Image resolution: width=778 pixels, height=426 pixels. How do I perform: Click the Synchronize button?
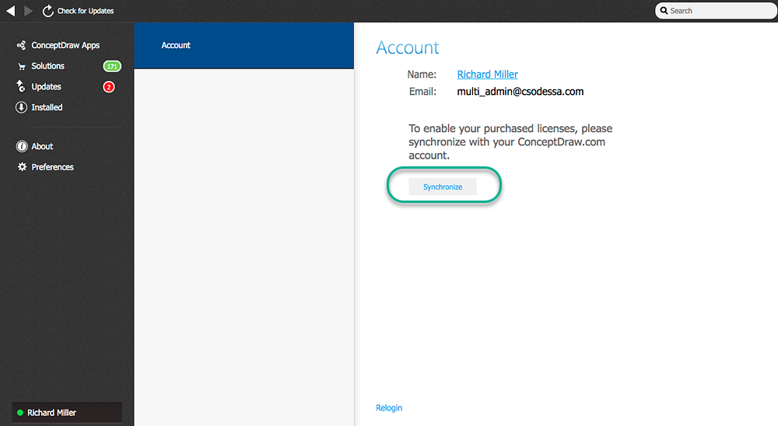(443, 187)
